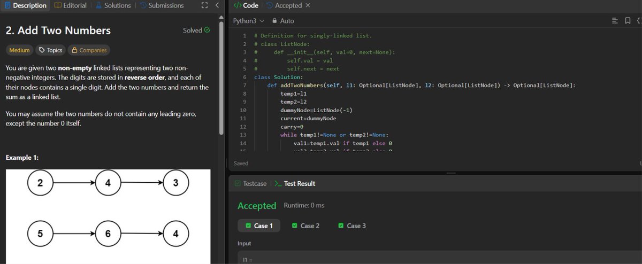This screenshot has height=264, width=642.
Task: Select Case 1 test case
Action: (259, 226)
